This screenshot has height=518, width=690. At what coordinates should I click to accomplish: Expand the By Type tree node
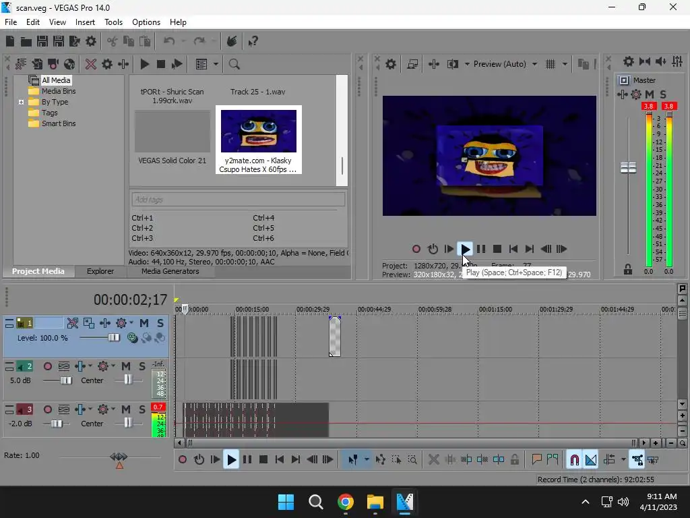tap(21, 103)
